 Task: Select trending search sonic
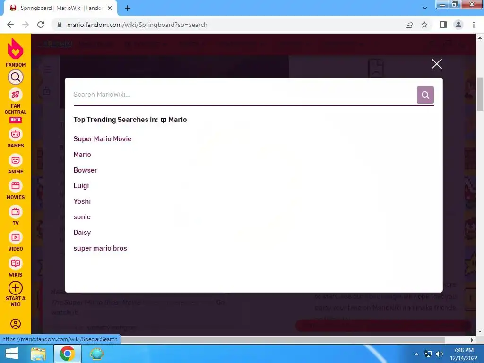pyautogui.click(x=82, y=216)
